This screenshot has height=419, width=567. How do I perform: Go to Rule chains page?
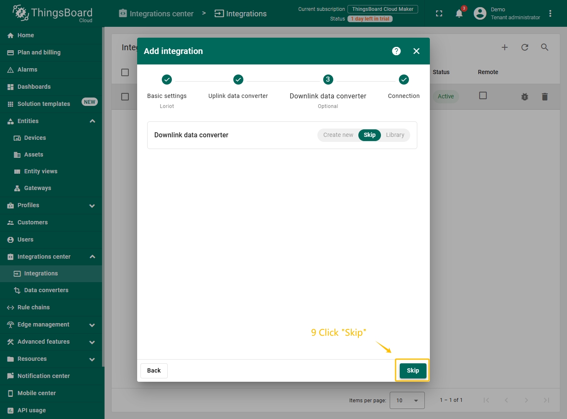pyautogui.click(x=33, y=307)
